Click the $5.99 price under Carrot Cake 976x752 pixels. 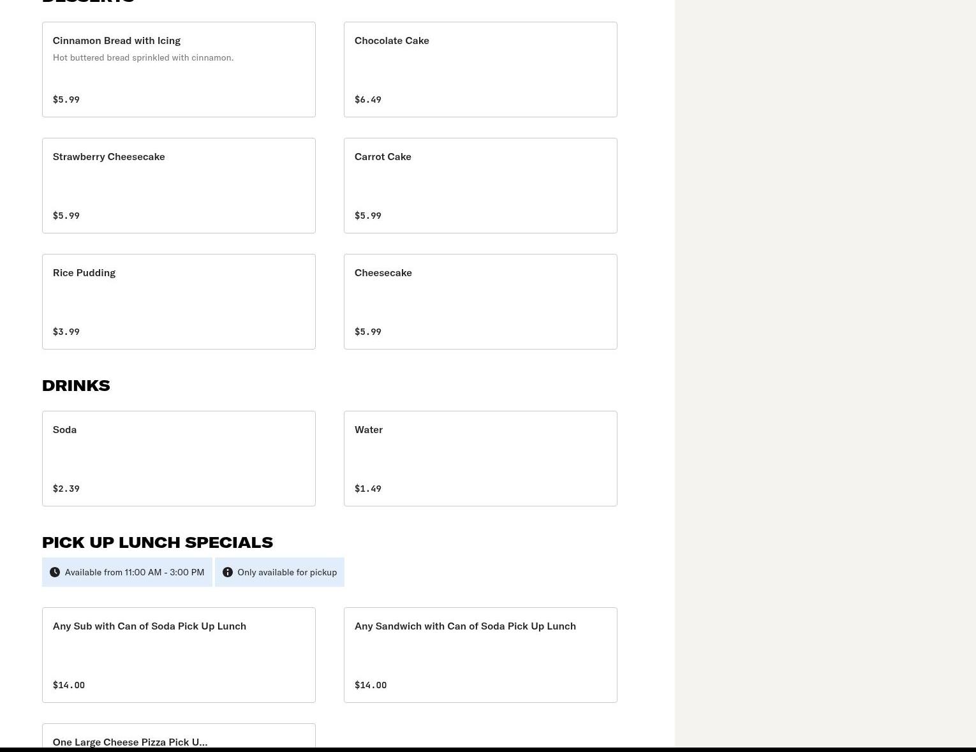pyautogui.click(x=368, y=216)
